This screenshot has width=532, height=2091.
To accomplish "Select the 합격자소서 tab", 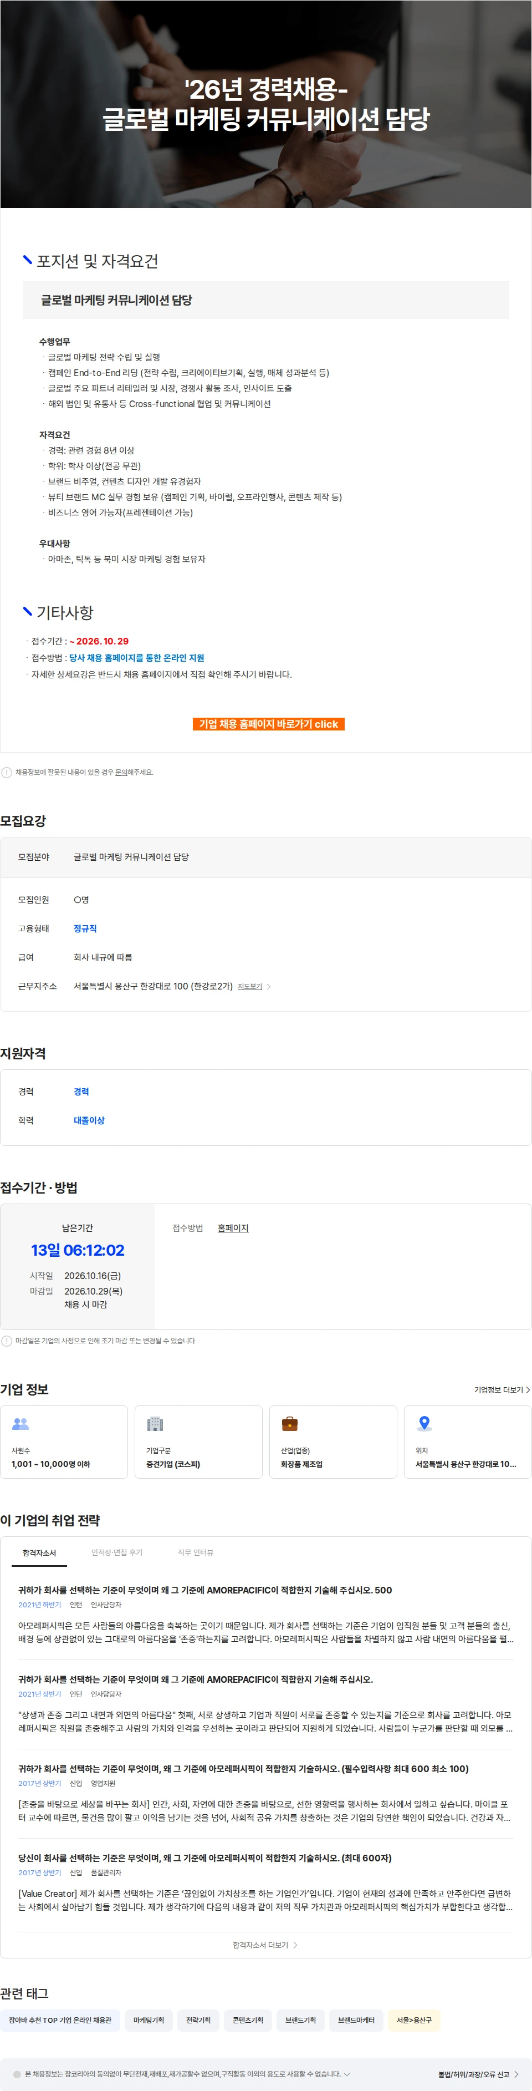I will (x=39, y=1552).
